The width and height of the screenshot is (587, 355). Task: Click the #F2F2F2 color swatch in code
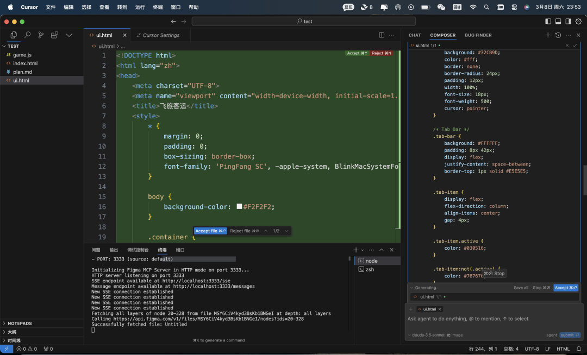[x=239, y=207]
